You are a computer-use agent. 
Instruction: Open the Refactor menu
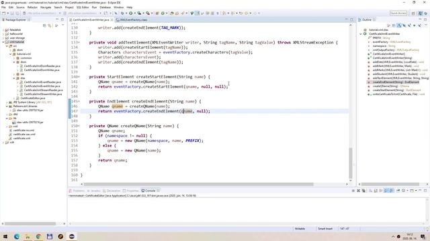point(32,7)
